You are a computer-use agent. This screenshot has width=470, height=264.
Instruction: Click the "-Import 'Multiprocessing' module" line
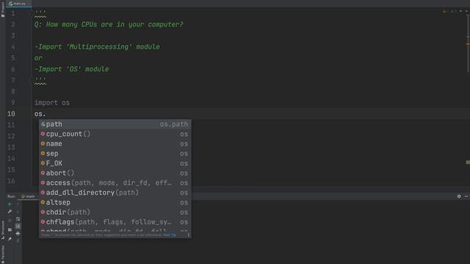tap(97, 47)
